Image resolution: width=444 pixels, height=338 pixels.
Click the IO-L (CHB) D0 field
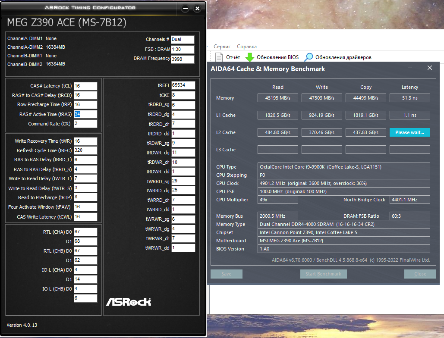85,289
